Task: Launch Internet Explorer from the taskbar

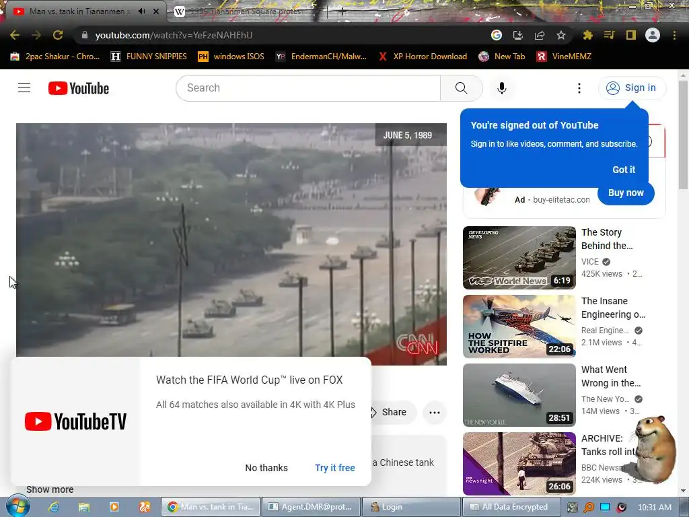Action: 54,507
